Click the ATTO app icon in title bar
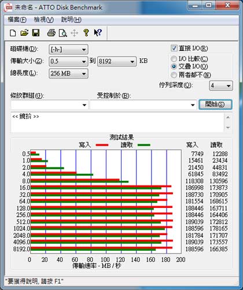The image size is (243, 290). click(9, 8)
